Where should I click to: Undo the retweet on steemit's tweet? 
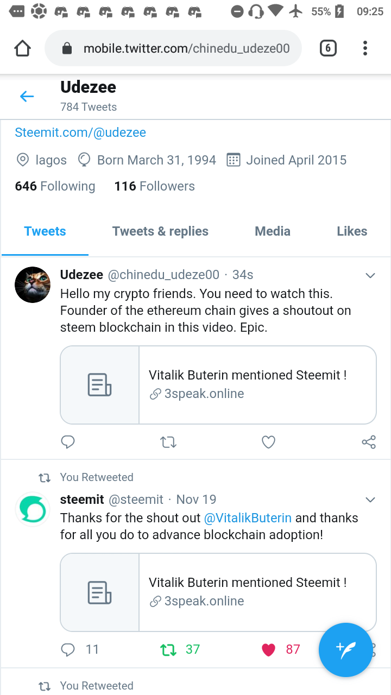pyautogui.click(x=169, y=649)
